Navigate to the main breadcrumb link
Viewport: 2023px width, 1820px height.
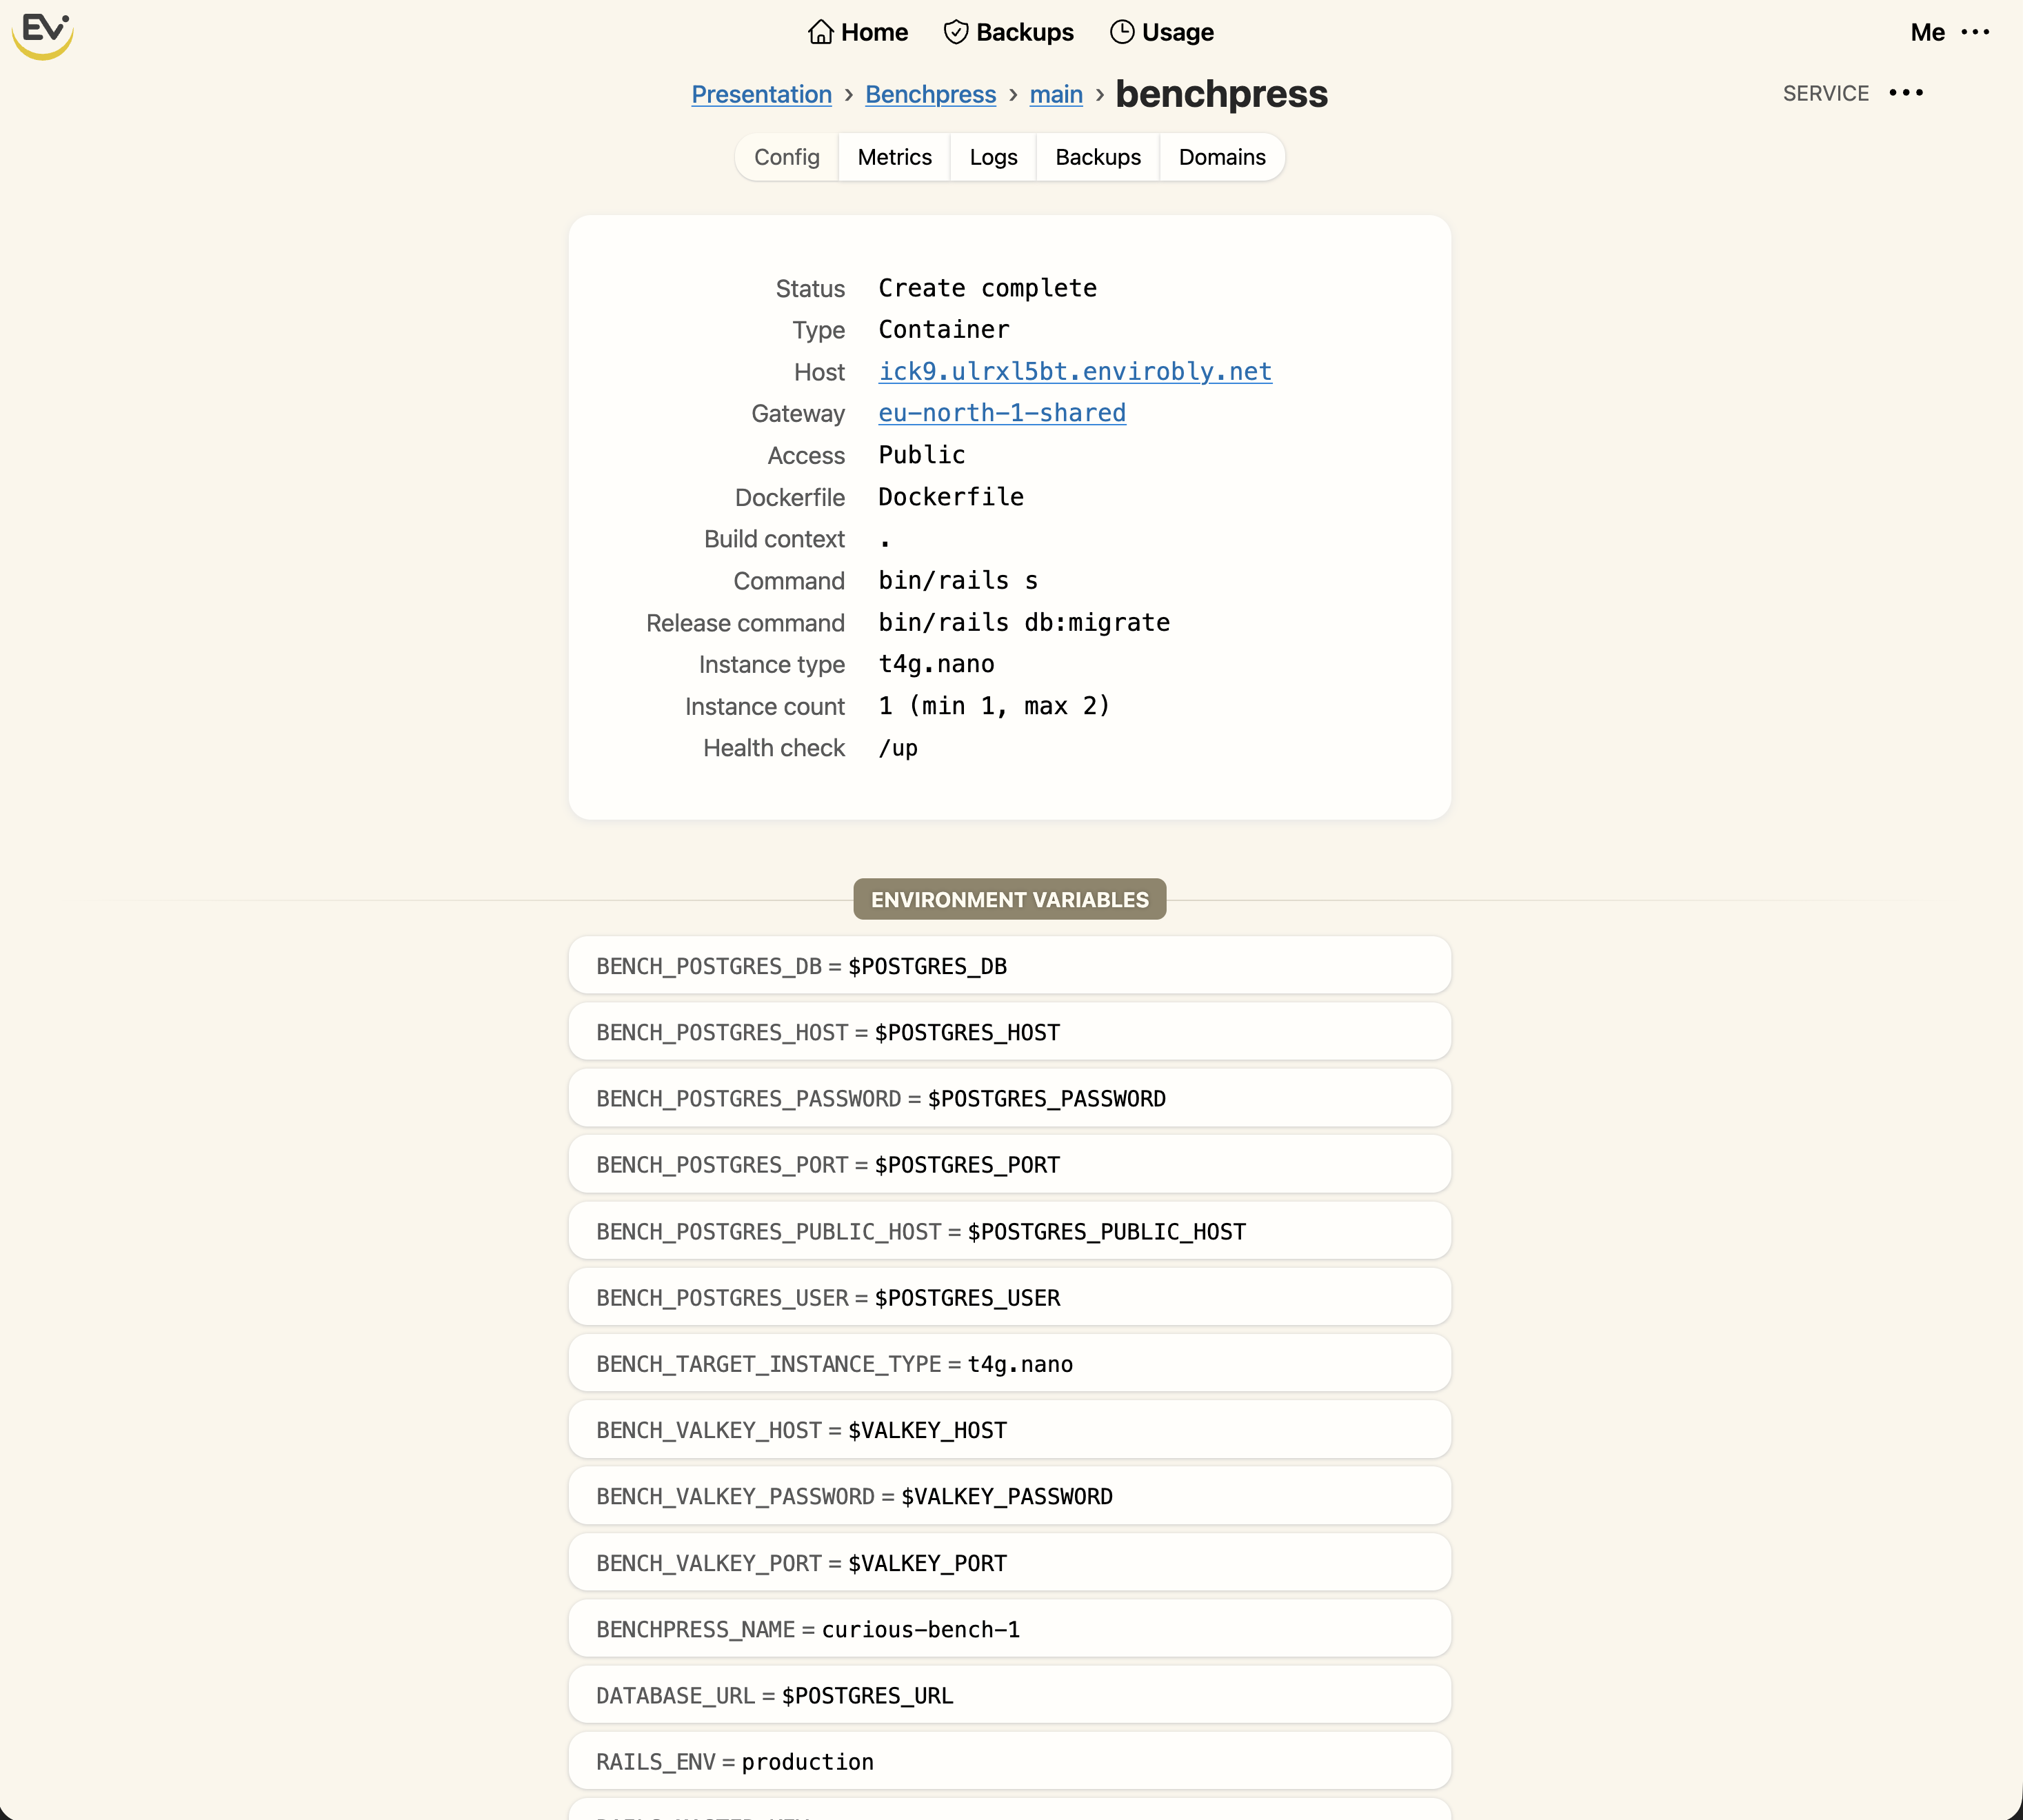[1055, 94]
